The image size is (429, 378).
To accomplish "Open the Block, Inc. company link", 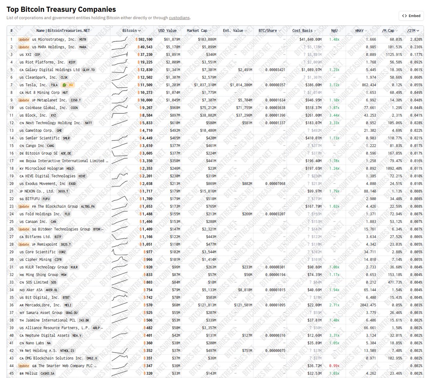I will pos(36,115).
